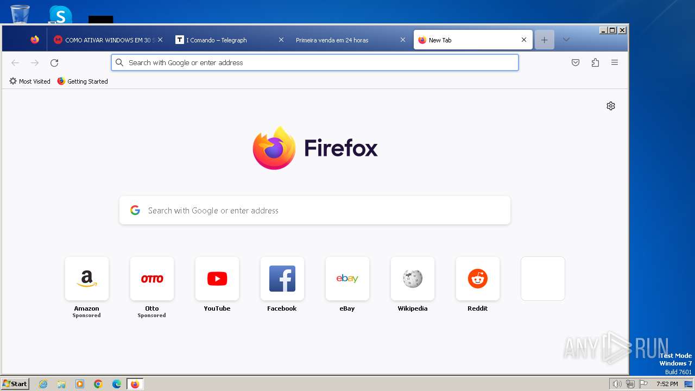Open Recycle Bin on desktop
Screen dimensions: 695x391
[20, 14]
